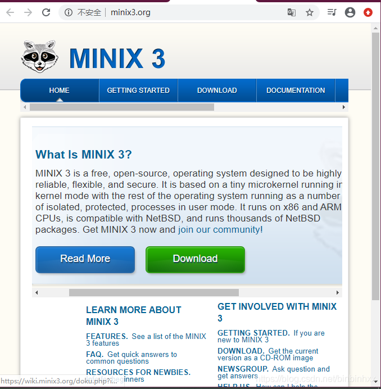Click the large MINIX 3 title text
381x389 pixels.
tap(117, 58)
